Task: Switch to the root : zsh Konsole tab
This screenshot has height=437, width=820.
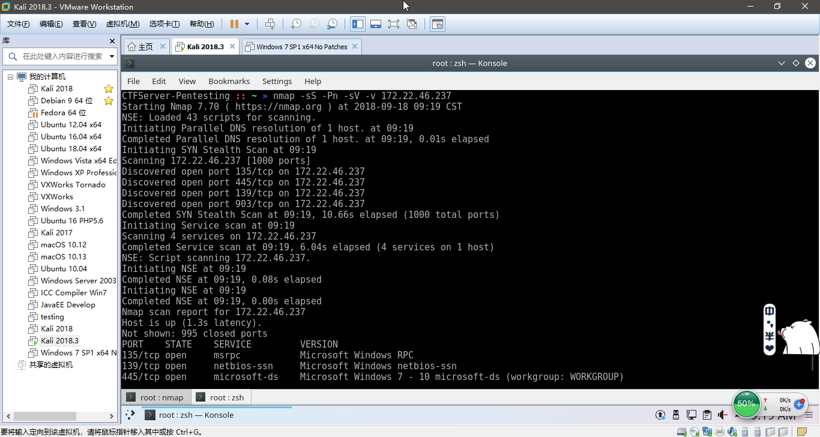Action: (221, 397)
